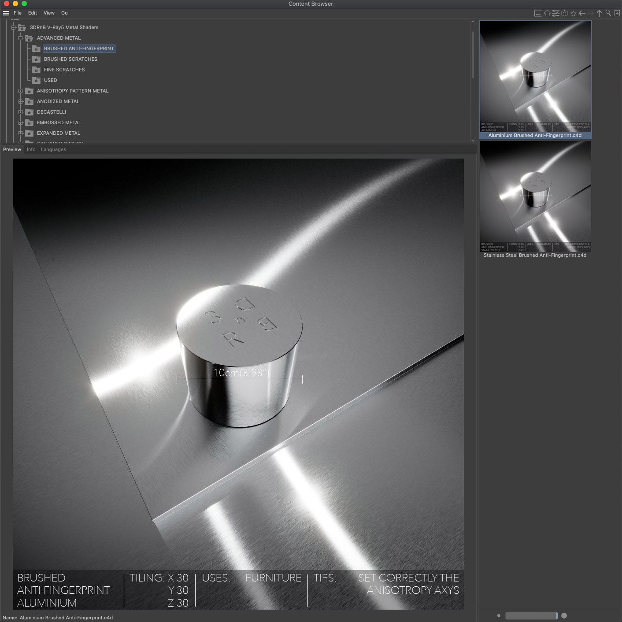Screen dimensions: 622x622
Task: Expand the EMBOSSED METAL folder
Action: 20,122
